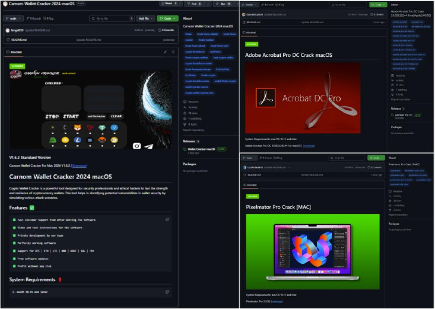
Task: Open the README.md file in Acrobat repo
Action: pyautogui.click(x=253, y=22)
